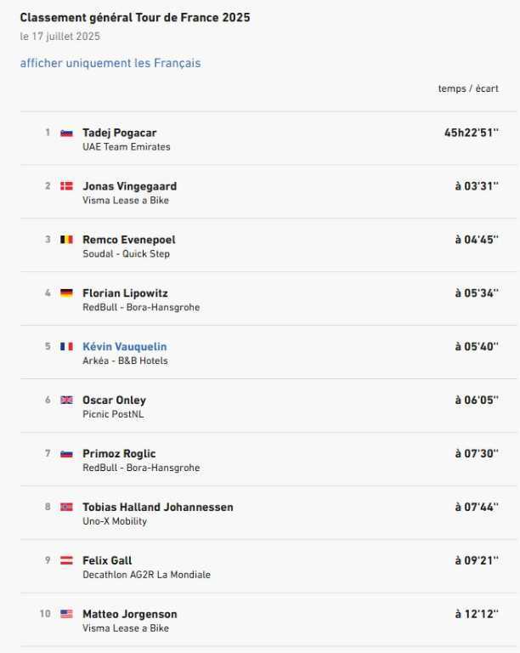
Task: Click the Classement général Tour de France 2025 title
Action: 135,18
